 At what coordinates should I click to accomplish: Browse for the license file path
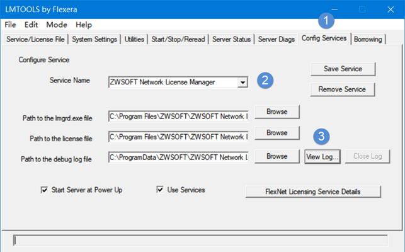pyautogui.click(x=277, y=133)
